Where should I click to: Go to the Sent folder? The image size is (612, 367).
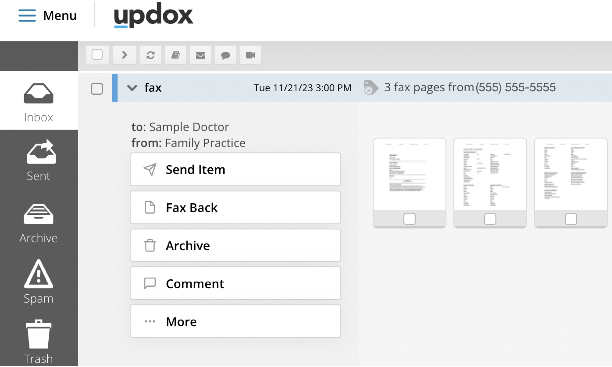[x=39, y=160]
